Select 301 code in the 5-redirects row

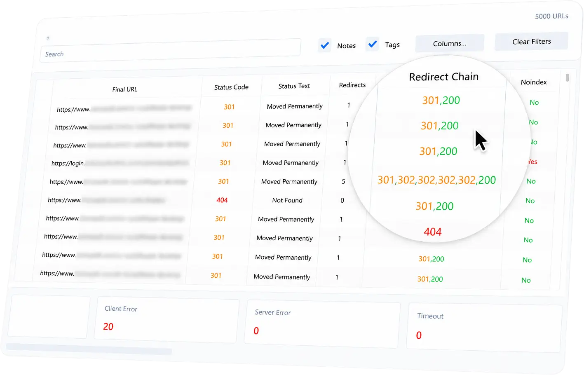(x=223, y=181)
